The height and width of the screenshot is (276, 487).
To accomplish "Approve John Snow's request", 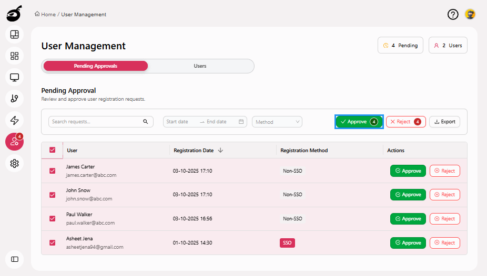I will (408, 195).
